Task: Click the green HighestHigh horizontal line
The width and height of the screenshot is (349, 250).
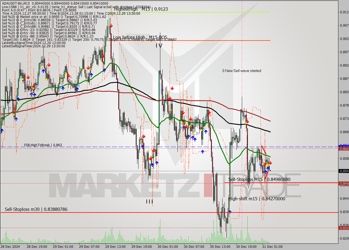Action: tap(191, 12)
